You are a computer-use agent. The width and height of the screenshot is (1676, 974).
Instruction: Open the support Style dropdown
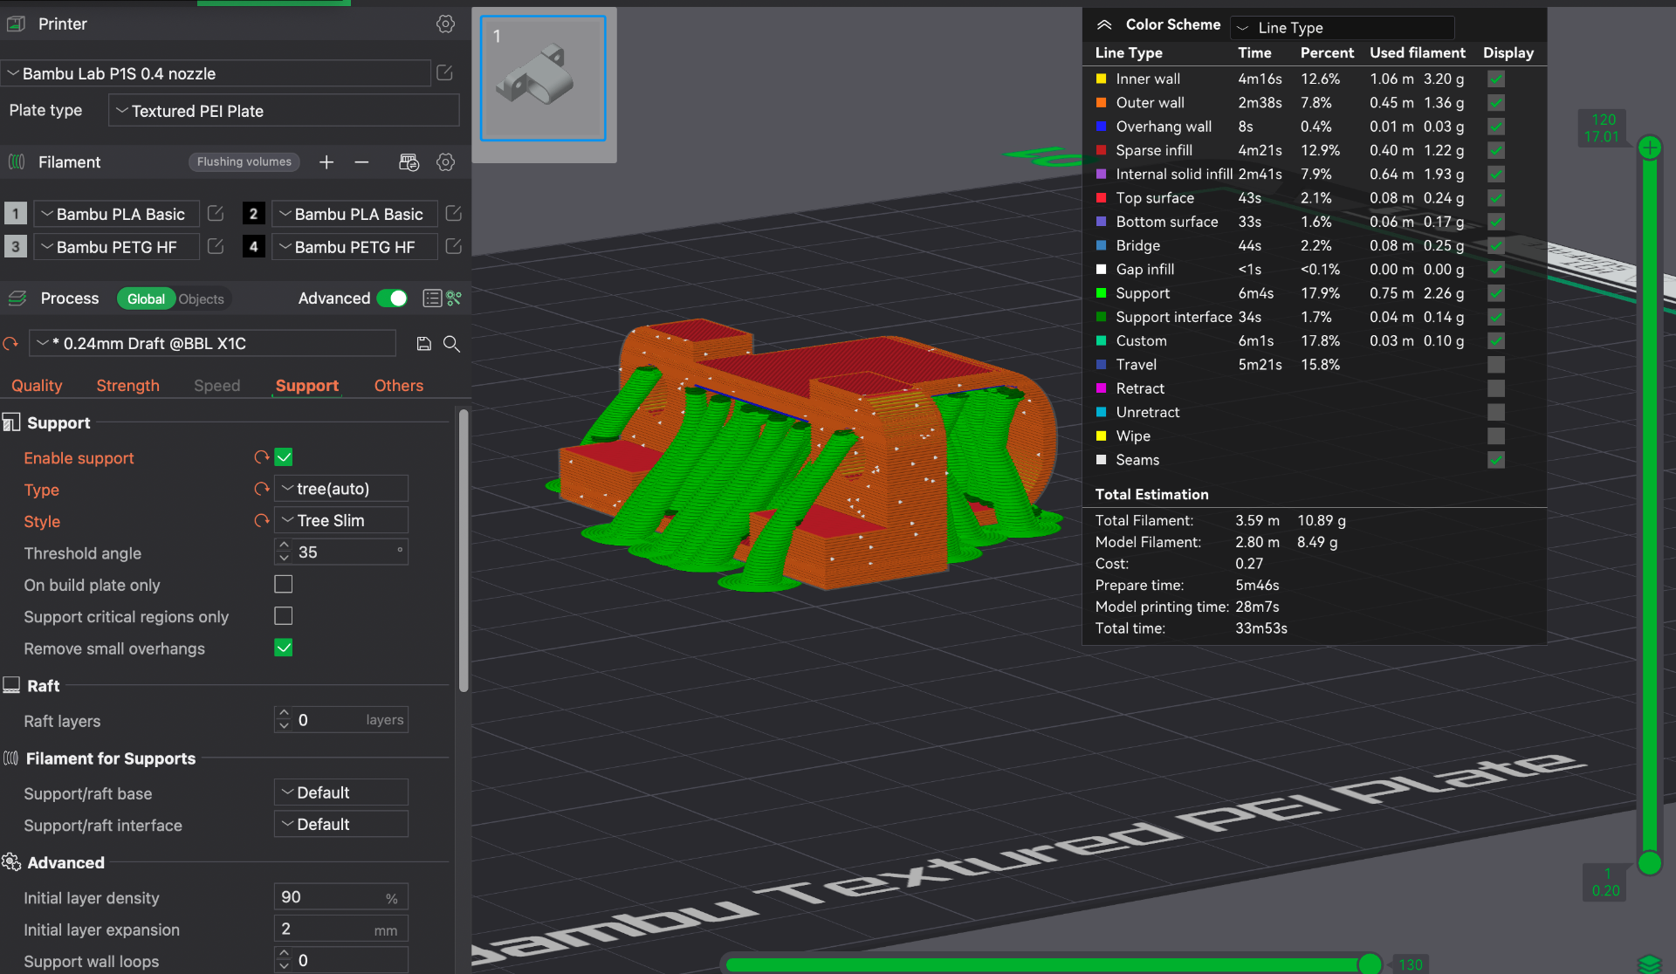point(341,520)
